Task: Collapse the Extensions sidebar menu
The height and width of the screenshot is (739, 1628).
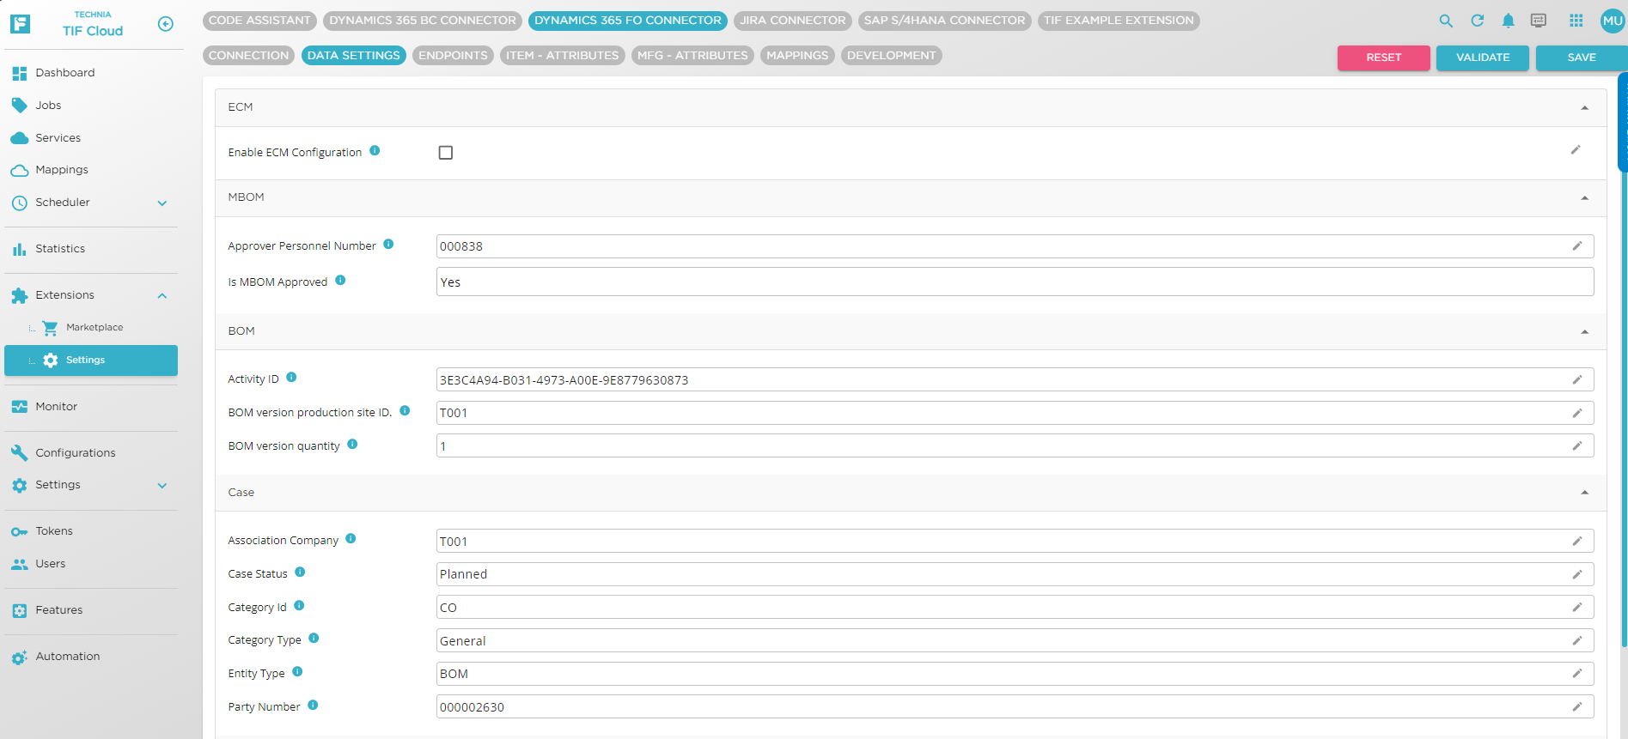Action: pyautogui.click(x=162, y=296)
